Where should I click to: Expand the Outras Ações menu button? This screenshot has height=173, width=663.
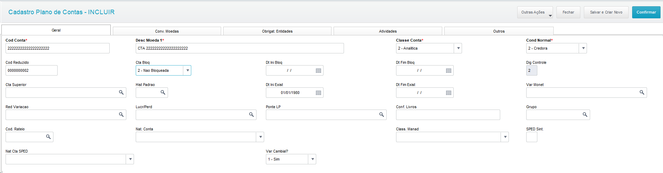tap(535, 12)
